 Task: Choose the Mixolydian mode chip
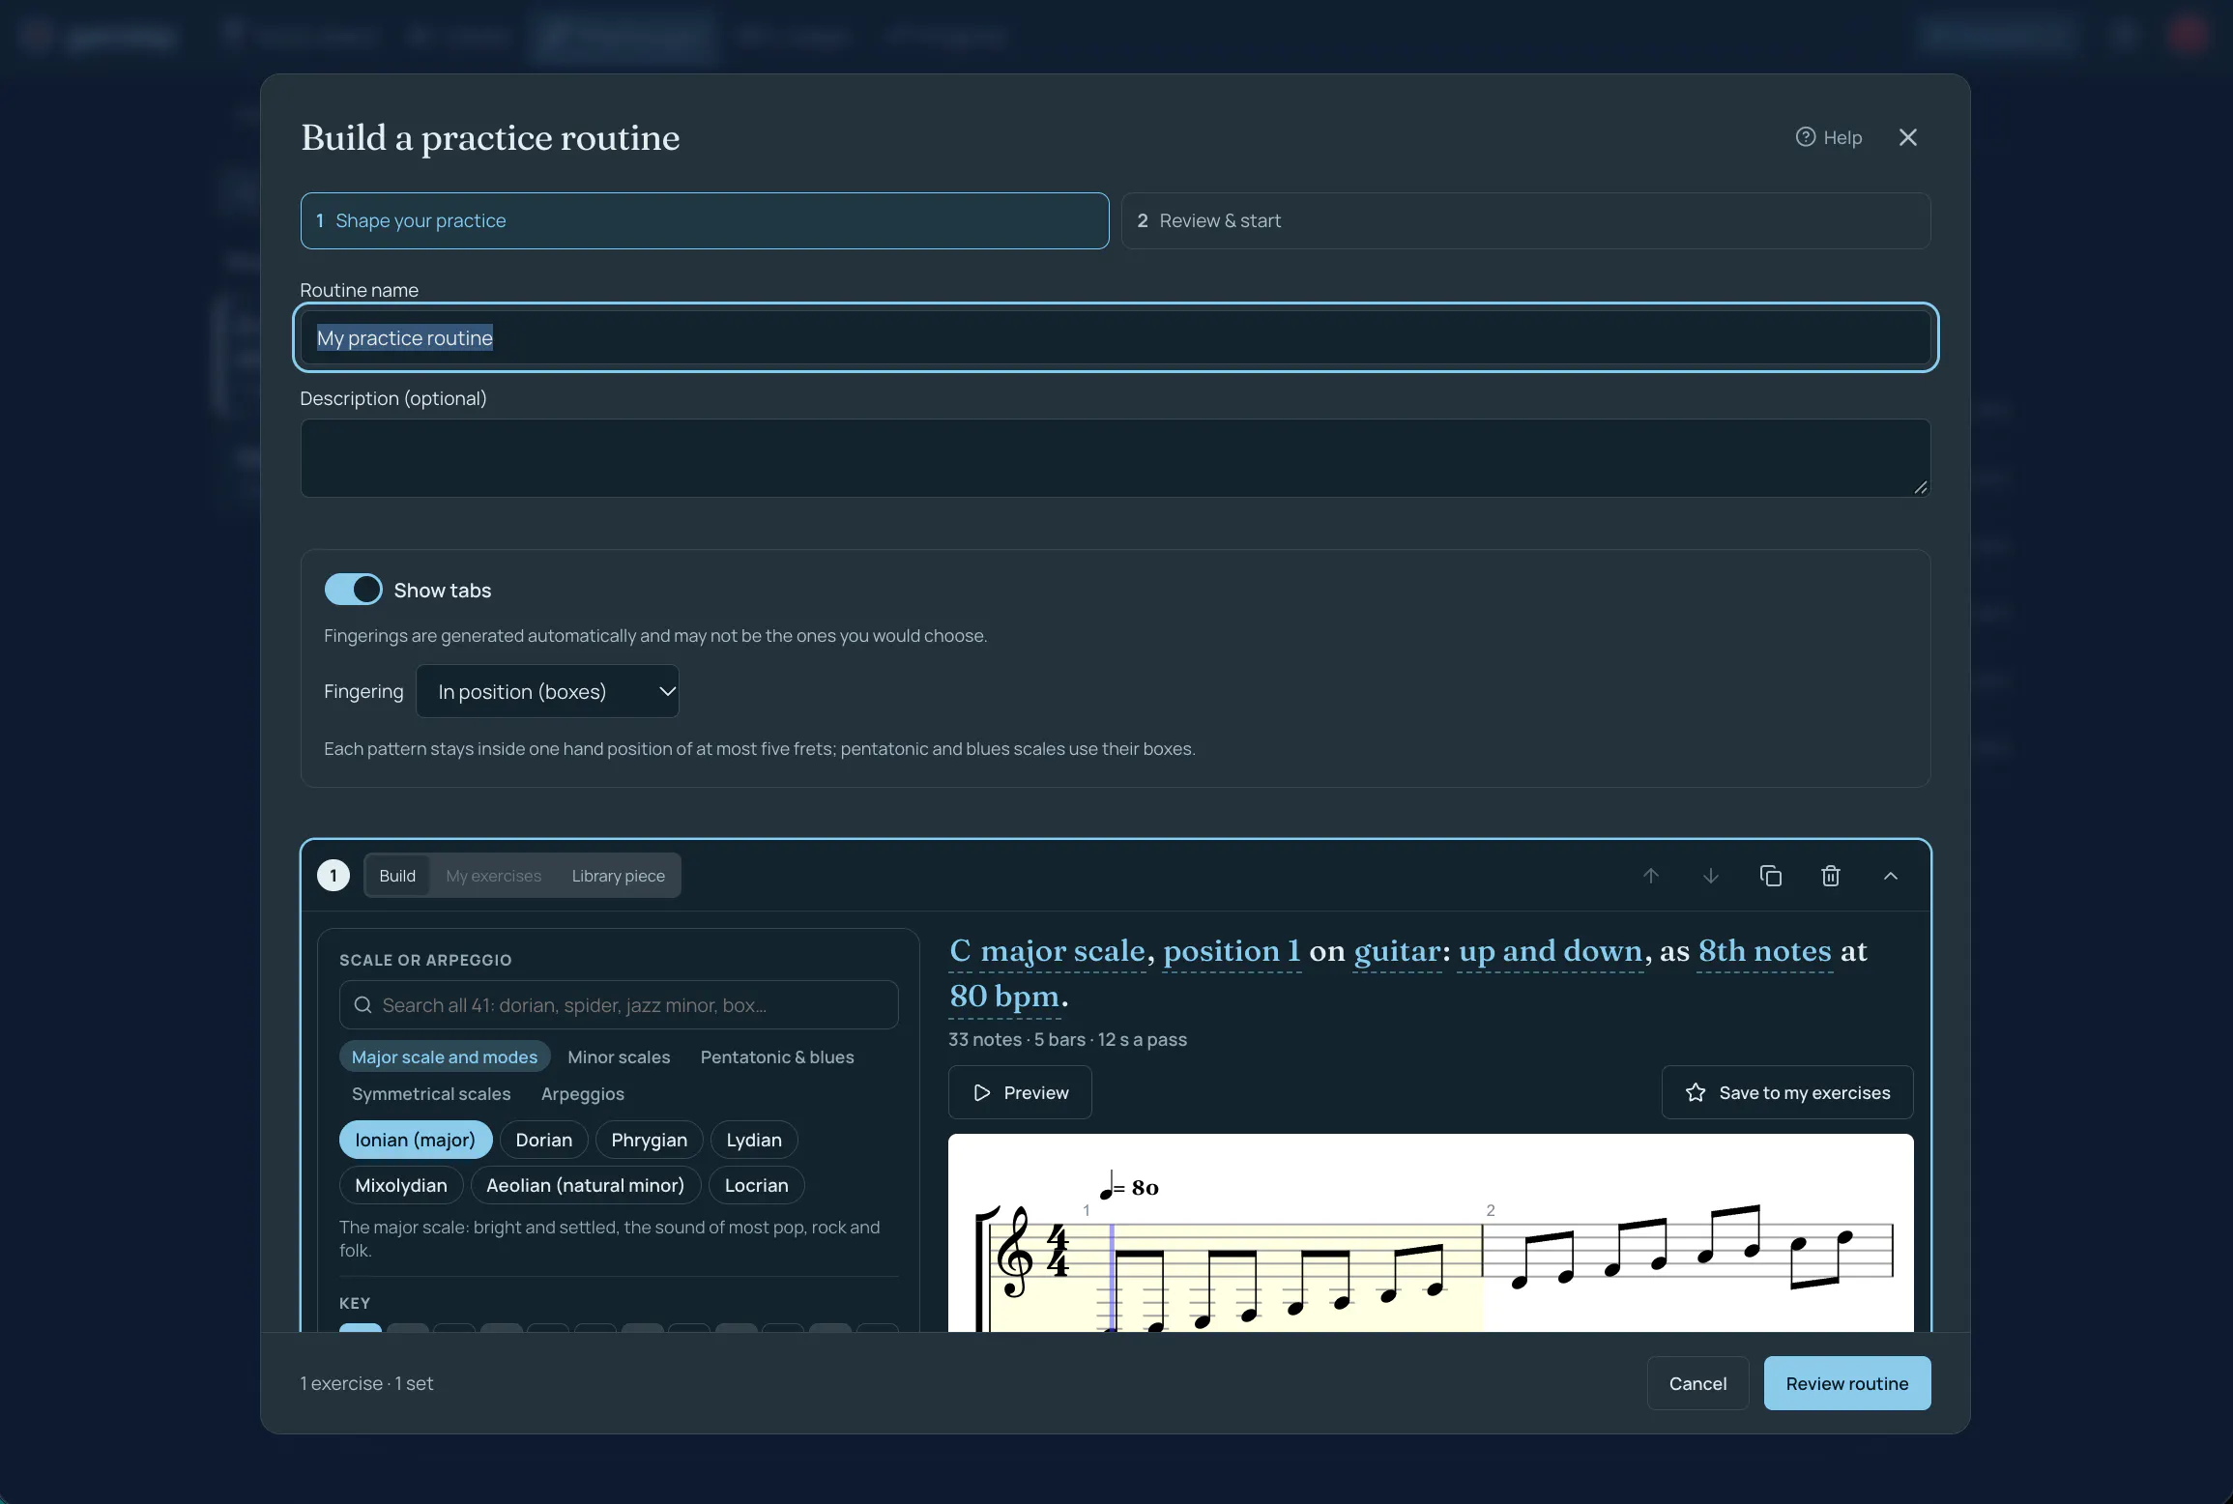[401, 1185]
